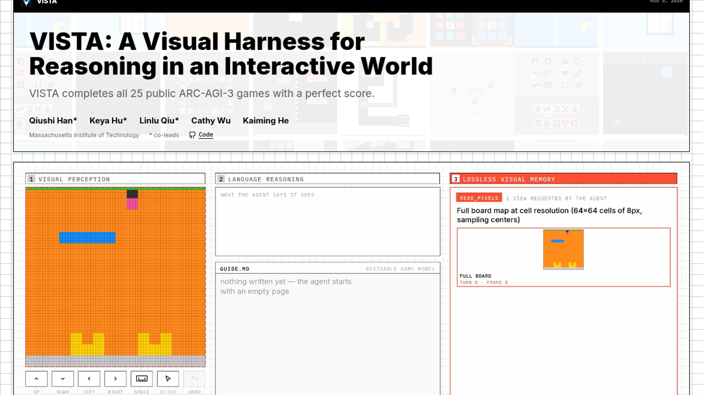Click the page title 'VISTA: A Visual Harness'
Image resolution: width=703 pixels, height=395 pixels.
tap(231, 53)
